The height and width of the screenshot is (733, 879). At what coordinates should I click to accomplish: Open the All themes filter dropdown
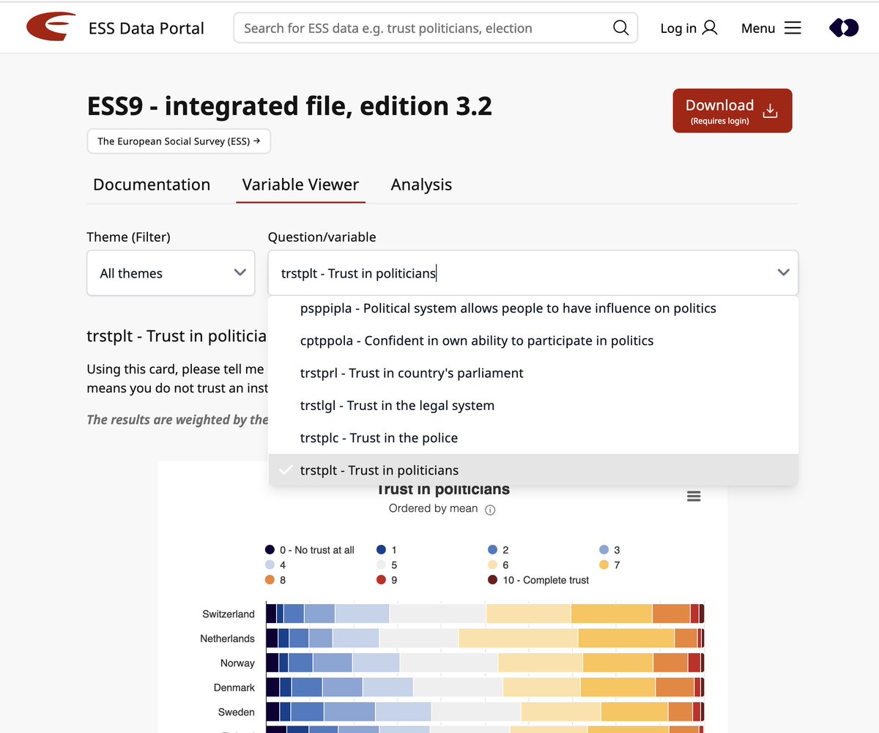click(171, 273)
